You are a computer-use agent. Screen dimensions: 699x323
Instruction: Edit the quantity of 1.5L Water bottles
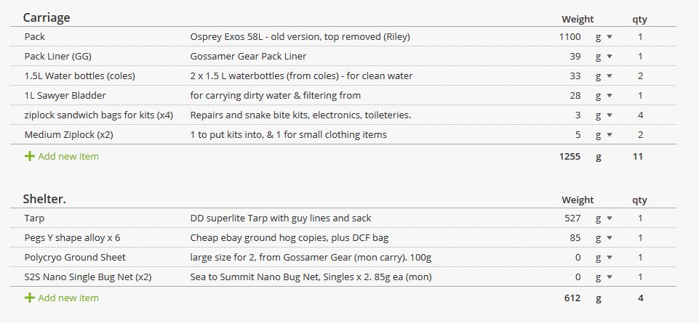pos(640,75)
